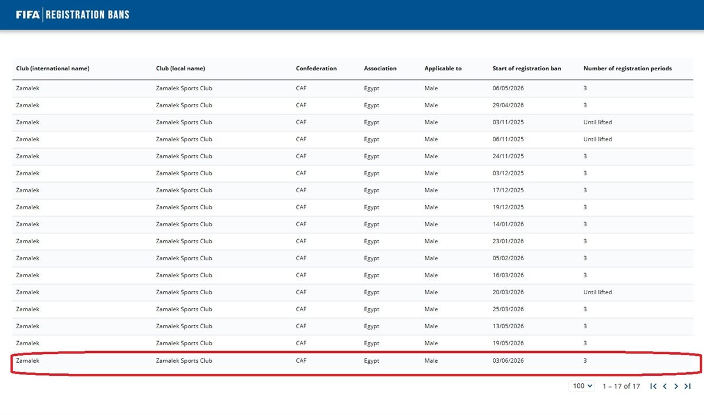Sort by Number of registration periods header
This screenshot has width=704, height=415.
coord(628,69)
